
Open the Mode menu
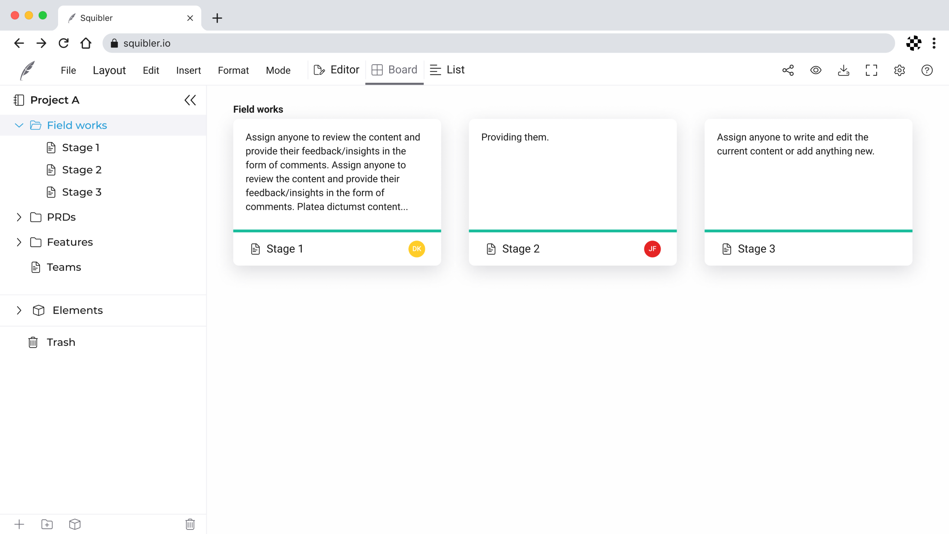point(278,70)
